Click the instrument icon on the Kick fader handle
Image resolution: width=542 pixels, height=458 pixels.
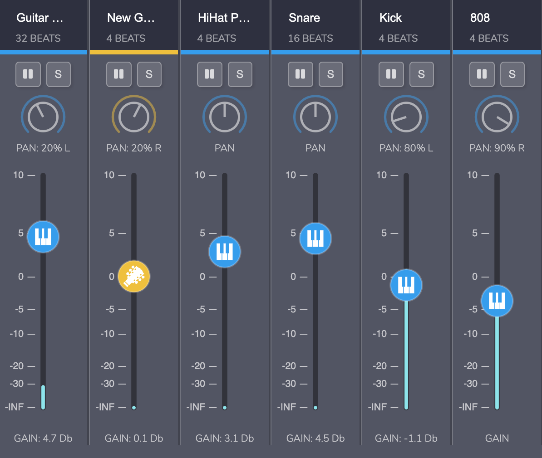[x=406, y=285]
